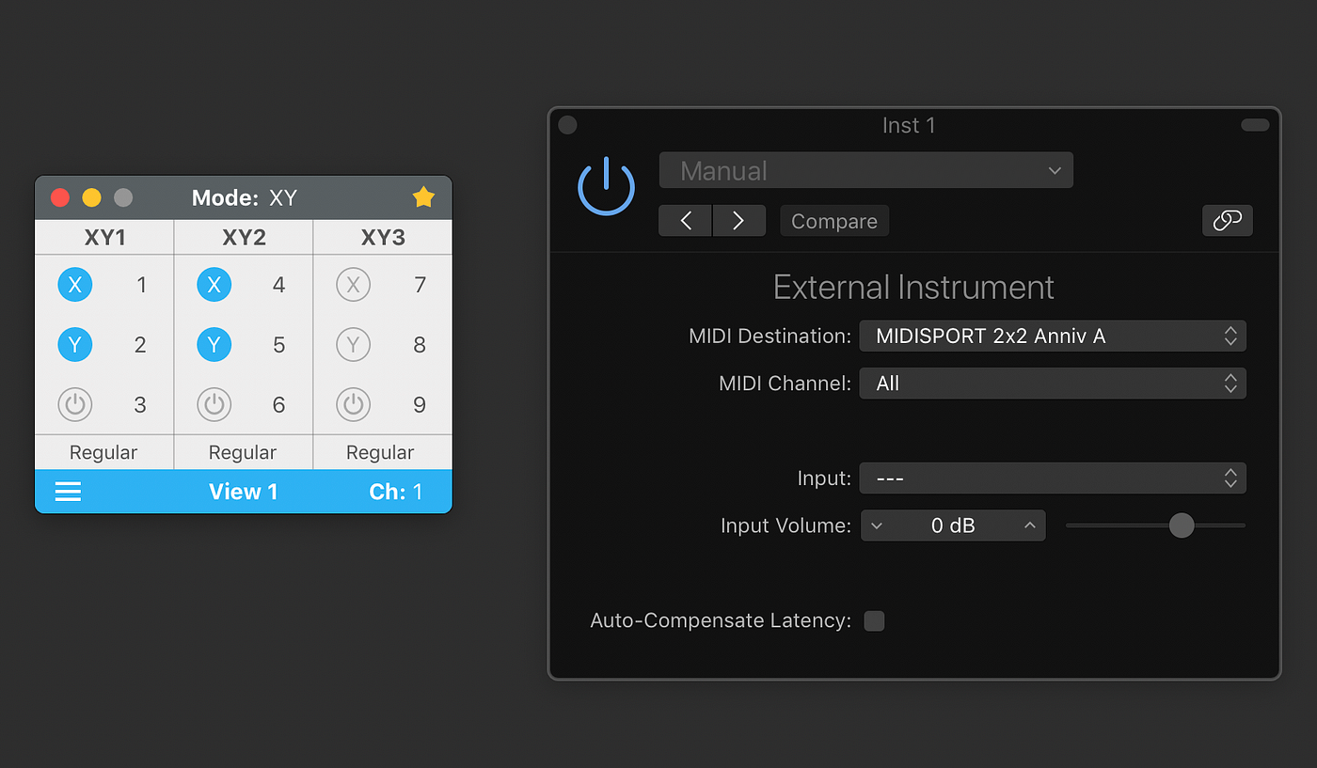Go to the next preset with the right arrow
Image resolution: width=1317 pixels, height=768 pixels.
tap(739, 220)
